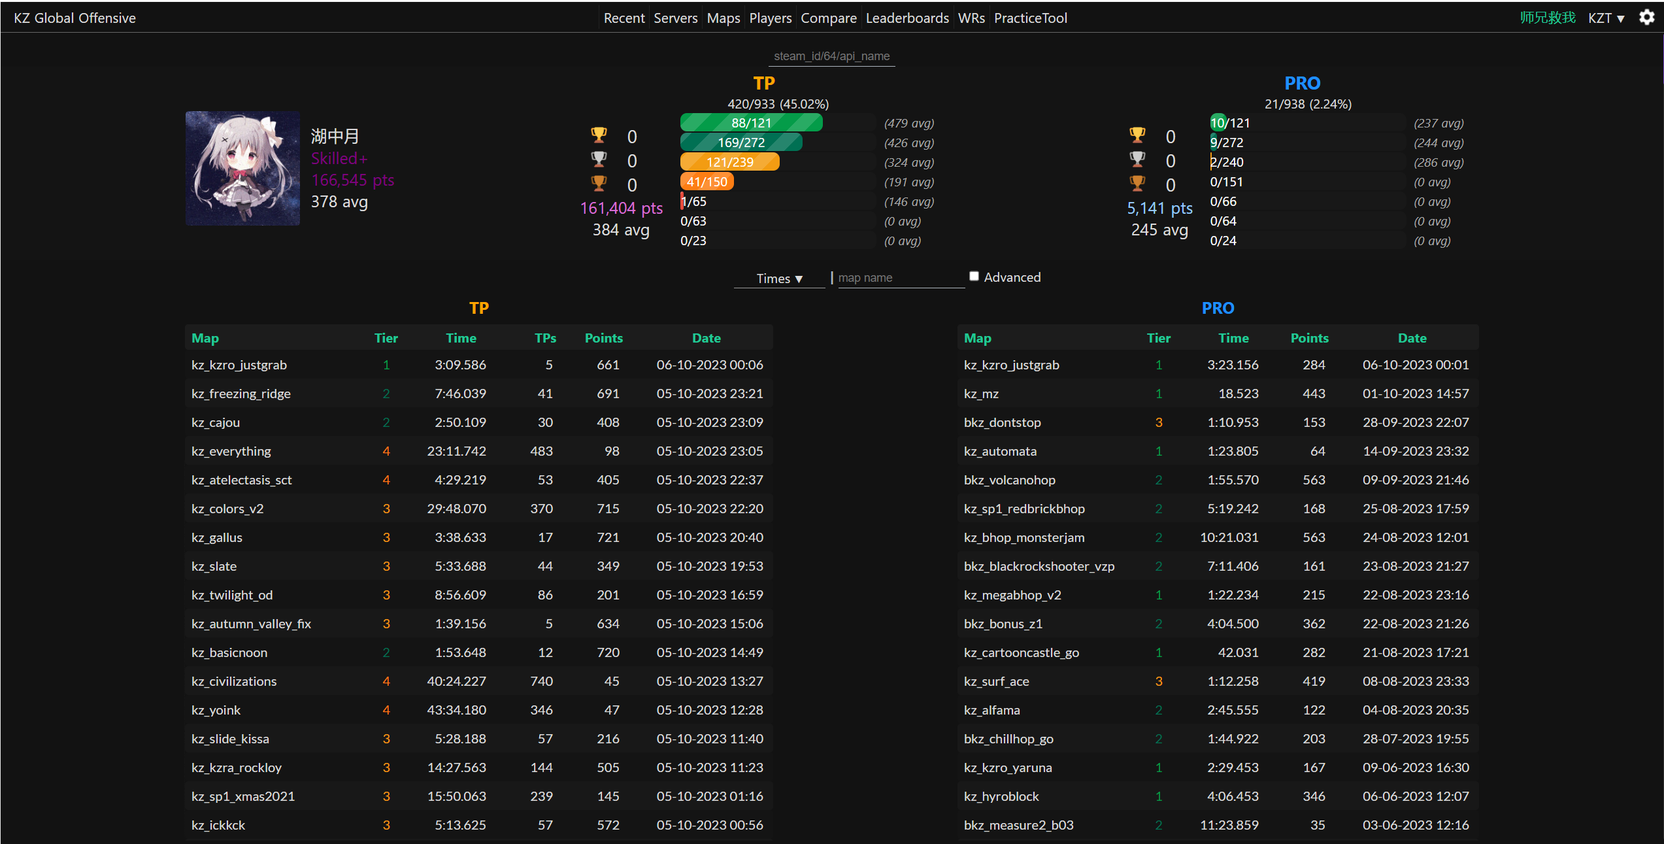Open the KZT mode dropdown
This screenshot has width=1664, height=844.
coord(1606,18)
